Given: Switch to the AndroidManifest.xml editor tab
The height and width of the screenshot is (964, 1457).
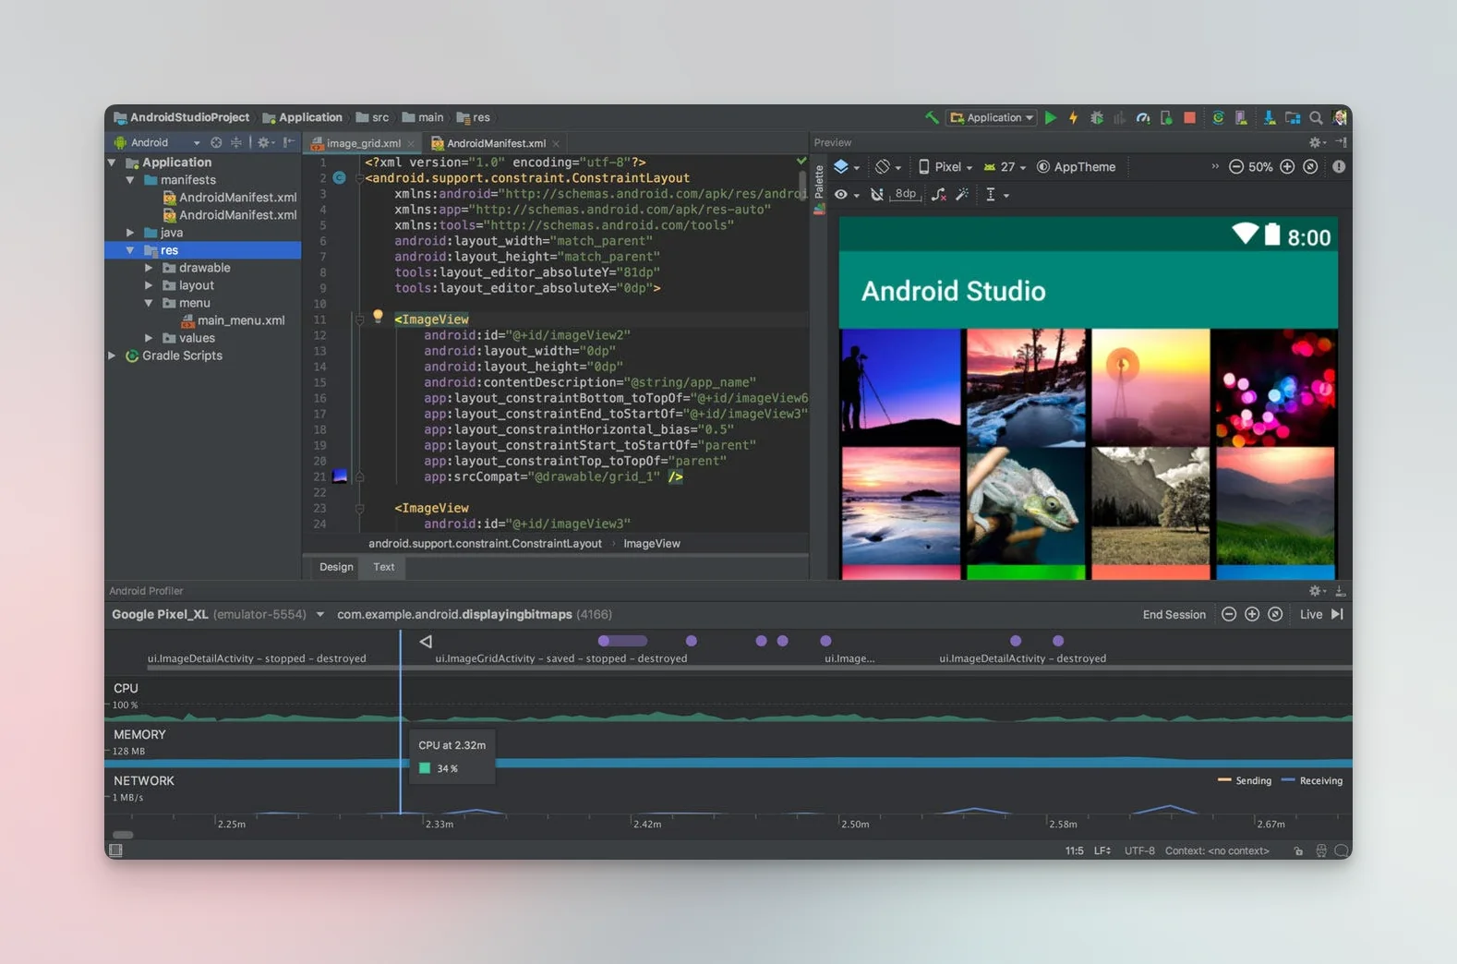Looking at the screenshot, I should (x=495, y=143).
